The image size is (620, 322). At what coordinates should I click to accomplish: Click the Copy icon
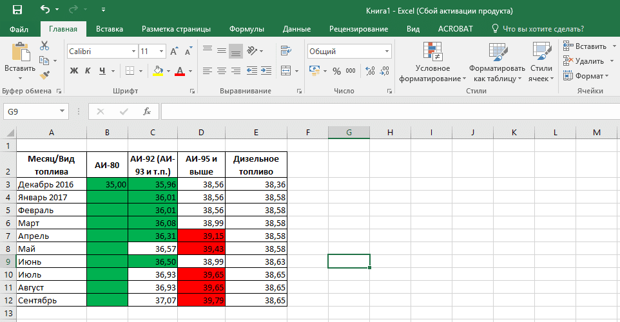(x=44, y=61)
